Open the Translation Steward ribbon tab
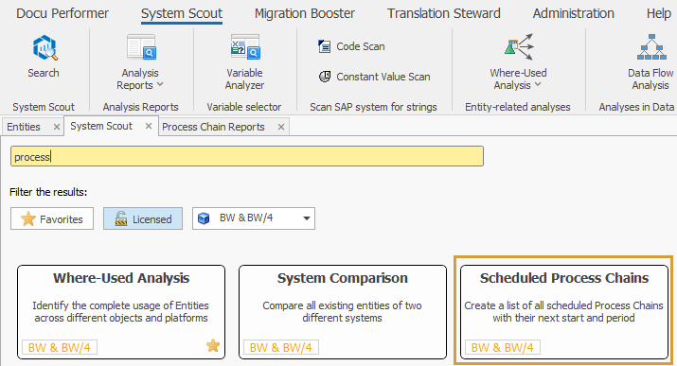Screen dimensions: 677x366 click(444, 13)
